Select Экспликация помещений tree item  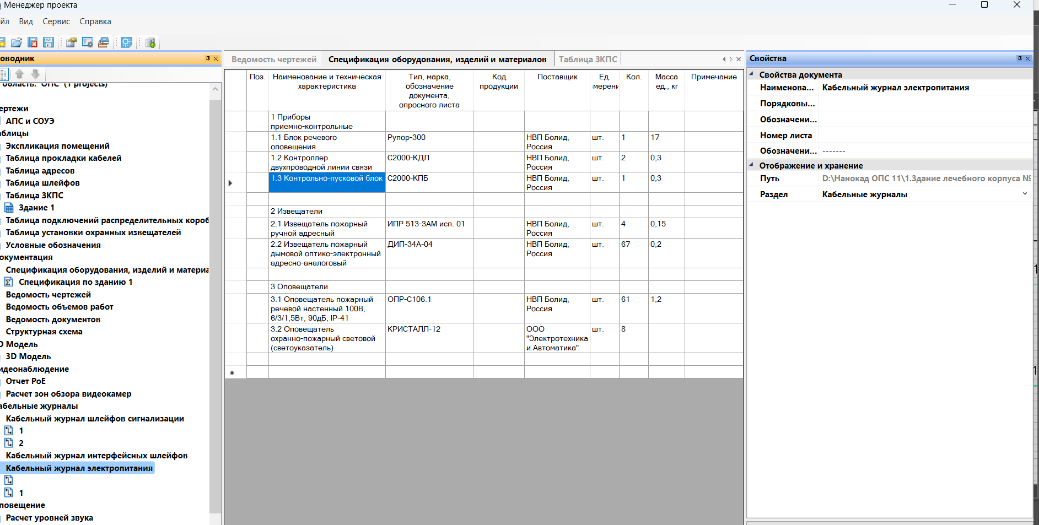pos(57,146)
